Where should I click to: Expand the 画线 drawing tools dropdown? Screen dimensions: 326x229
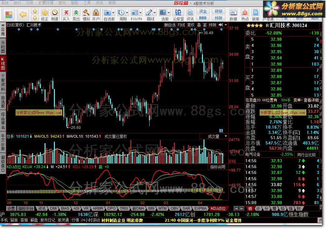click(x=155, y=13)
